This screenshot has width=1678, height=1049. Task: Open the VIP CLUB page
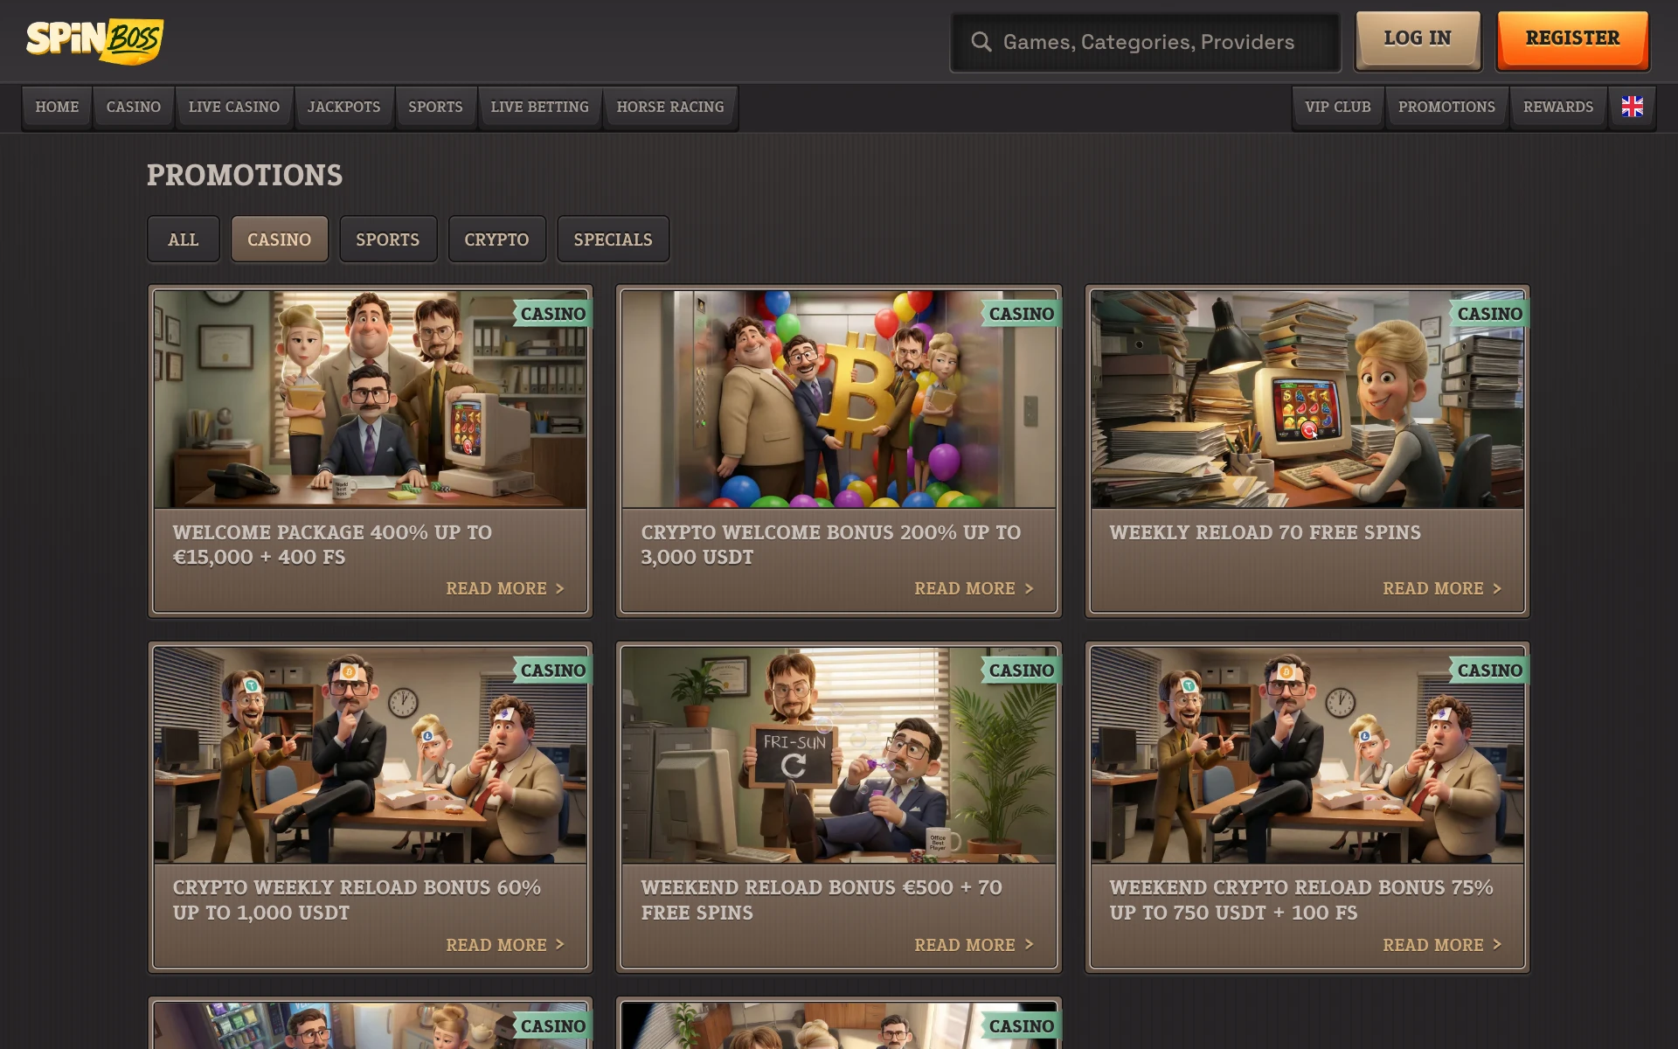[x=1338, y=107]
